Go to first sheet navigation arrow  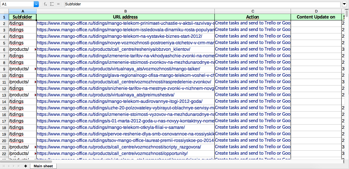click(x=4, y=166)
